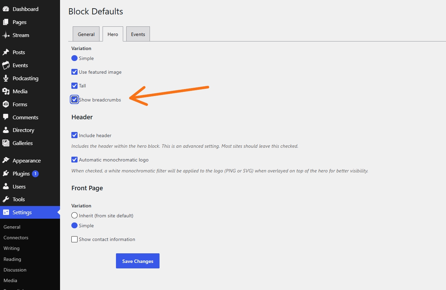446x290 pixels.
Task: Open Appearance via the paintbrush icon
Action: pos(6,161)
